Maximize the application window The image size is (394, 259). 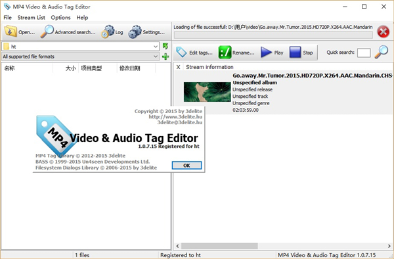pyautogui.click(x=364, y=7)
